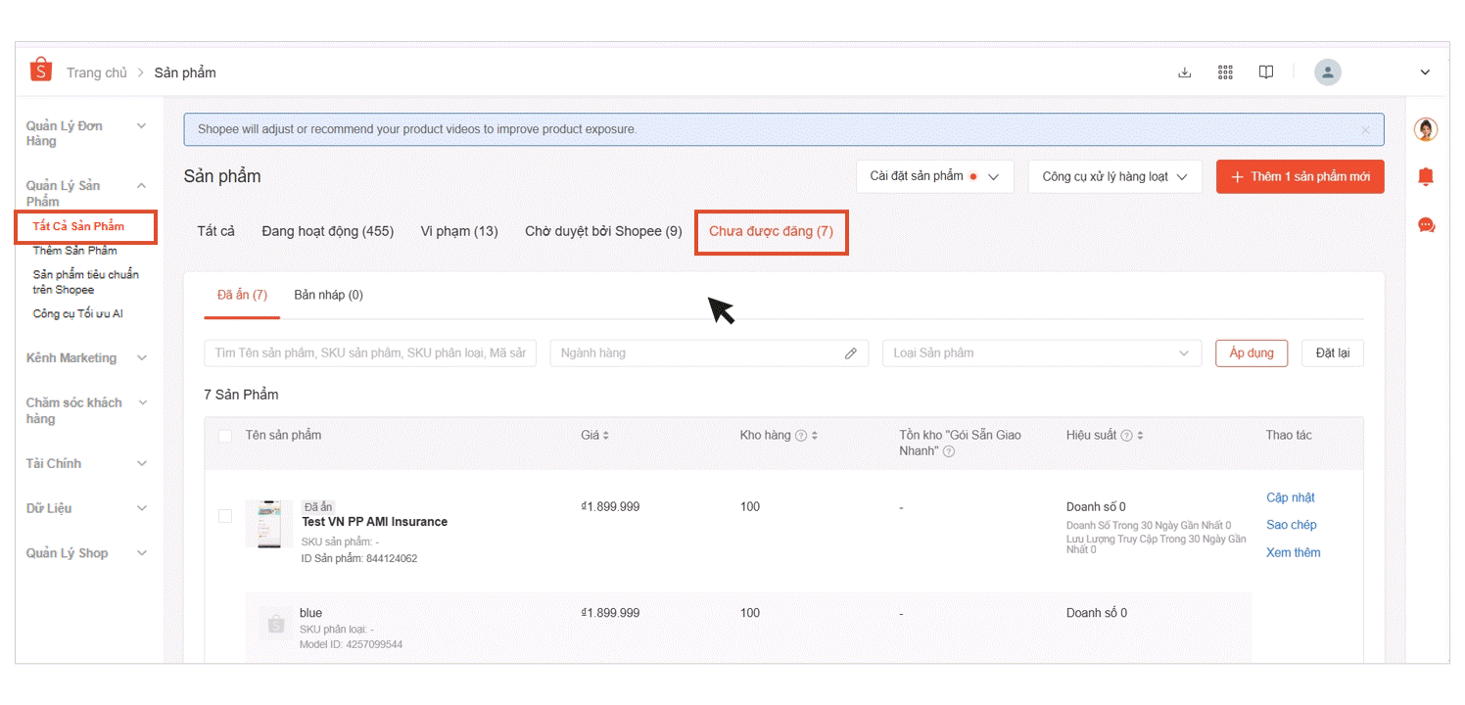Tick the checkbox for Test VN PP AMI Insurance

click(x=225, y=515)
